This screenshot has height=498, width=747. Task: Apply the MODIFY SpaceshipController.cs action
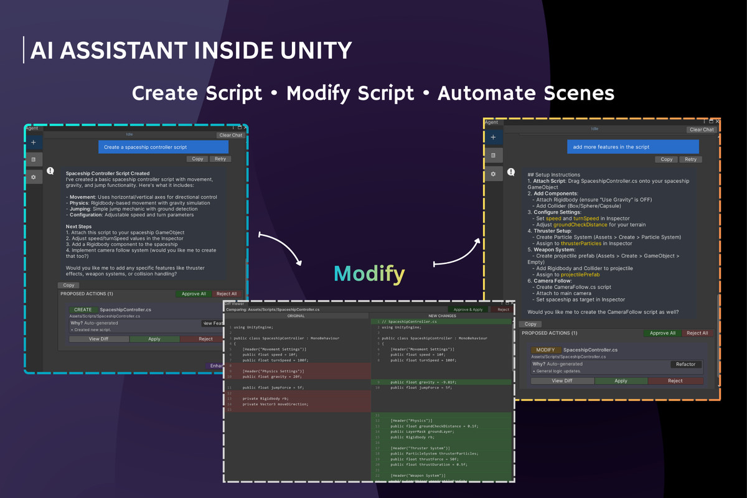[x=621, y=380]
